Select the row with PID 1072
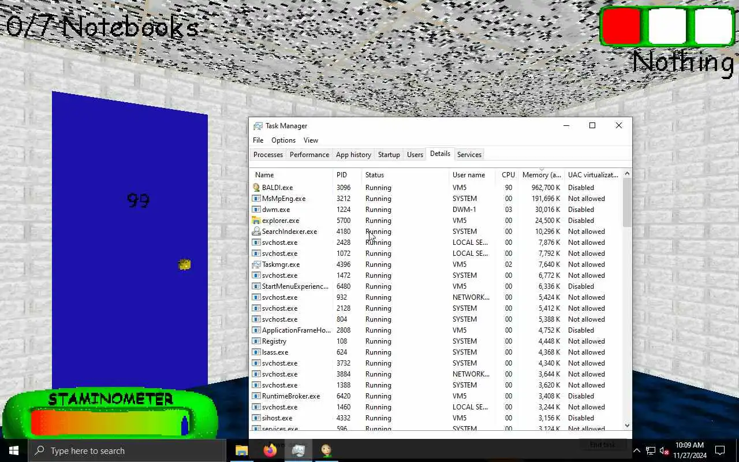Screen dimensions: 739x462 tap(436, 254)
